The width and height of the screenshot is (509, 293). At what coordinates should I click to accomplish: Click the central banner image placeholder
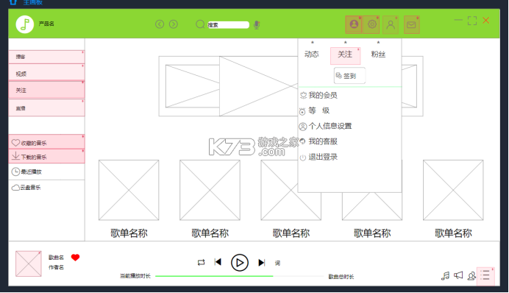point(258,86)
